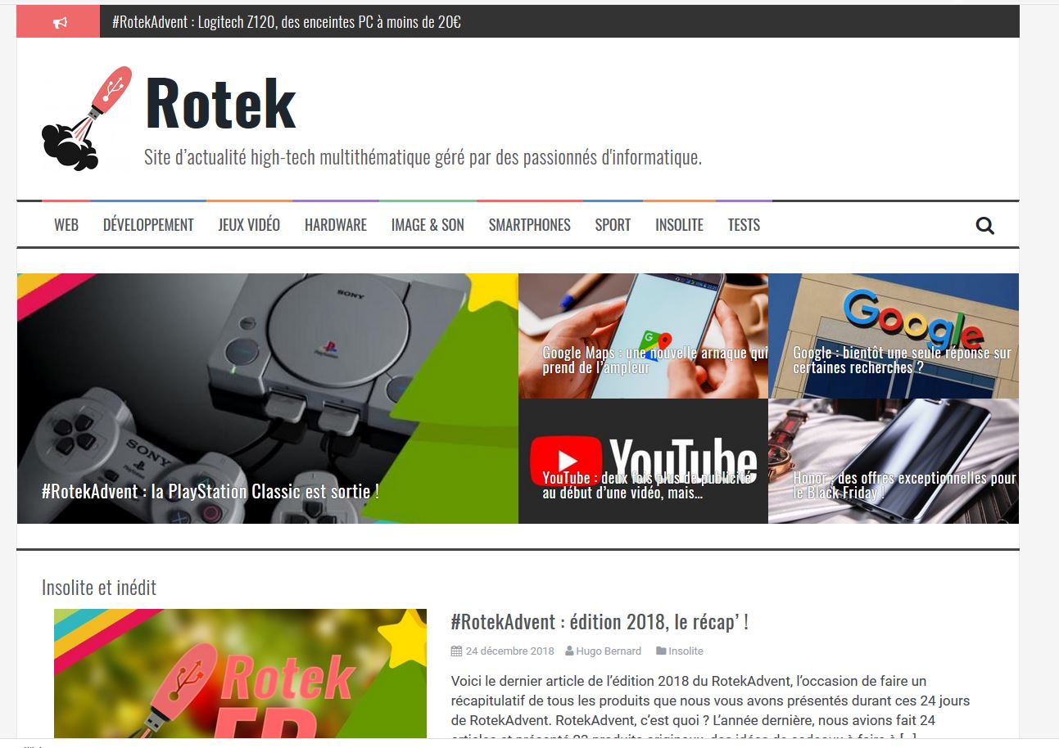Open the PlayStation Classic featured article
This screenshot has width=1059, height=748.
tap(210, 492)
